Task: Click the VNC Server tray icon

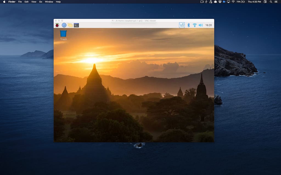Action: [x=182, y=25]
